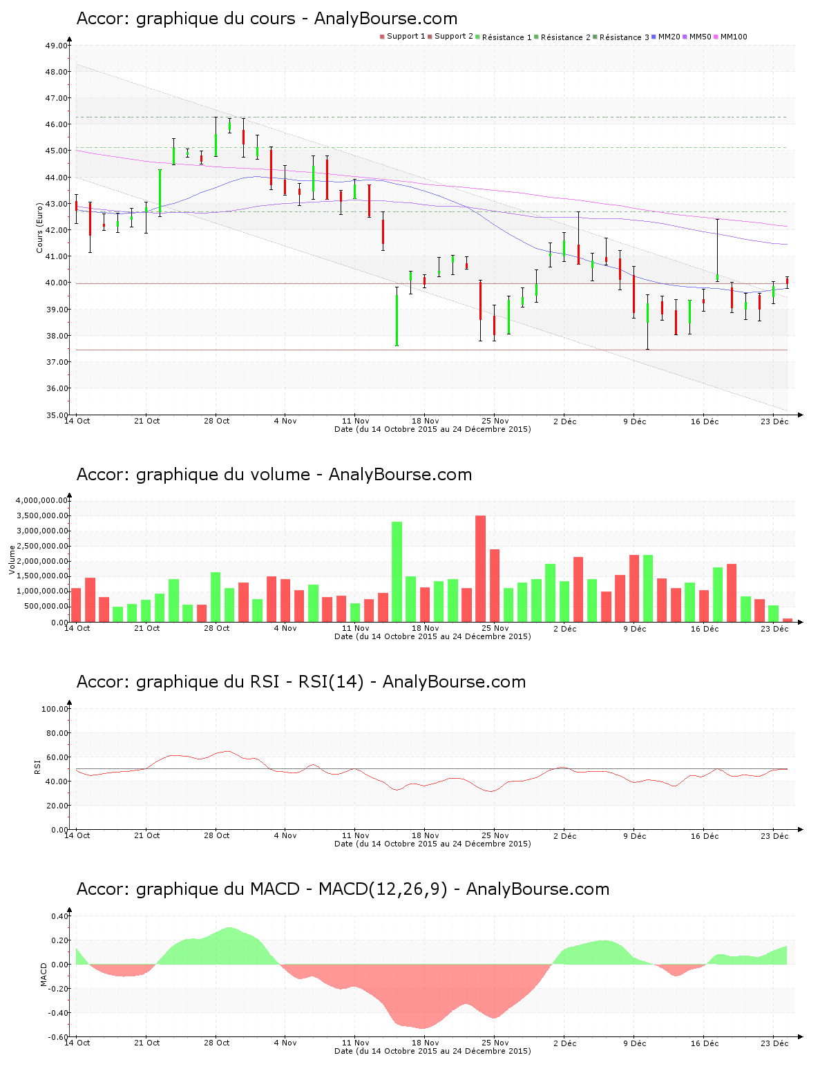Click the 'graphique du MACD - MACD(12,26,9)' title
Viewport: 829px width, 1071px height.
(x=292, y=889)
